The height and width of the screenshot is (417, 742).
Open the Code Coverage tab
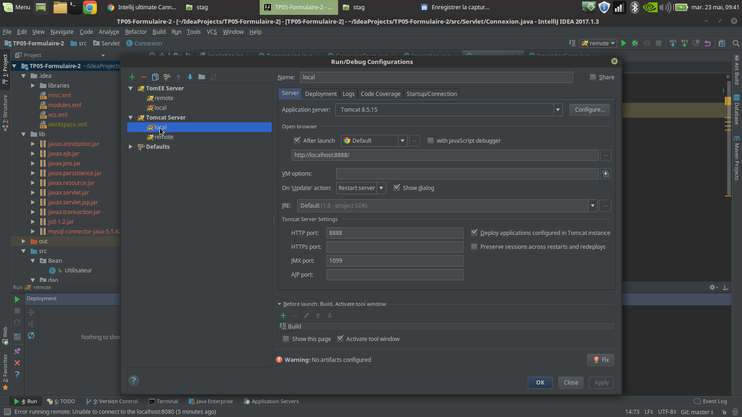pos(381,94)
